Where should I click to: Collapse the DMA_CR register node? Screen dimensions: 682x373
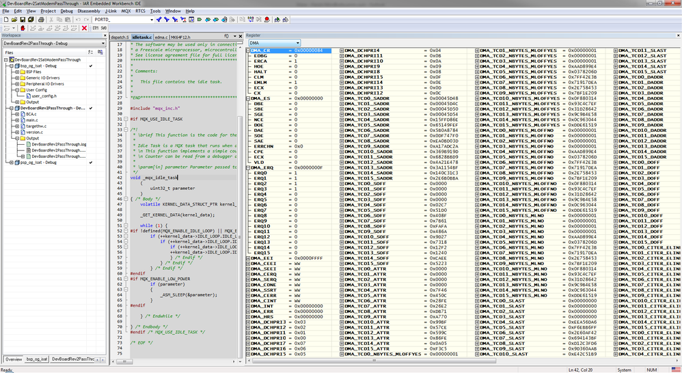click(x=248, y=51)
